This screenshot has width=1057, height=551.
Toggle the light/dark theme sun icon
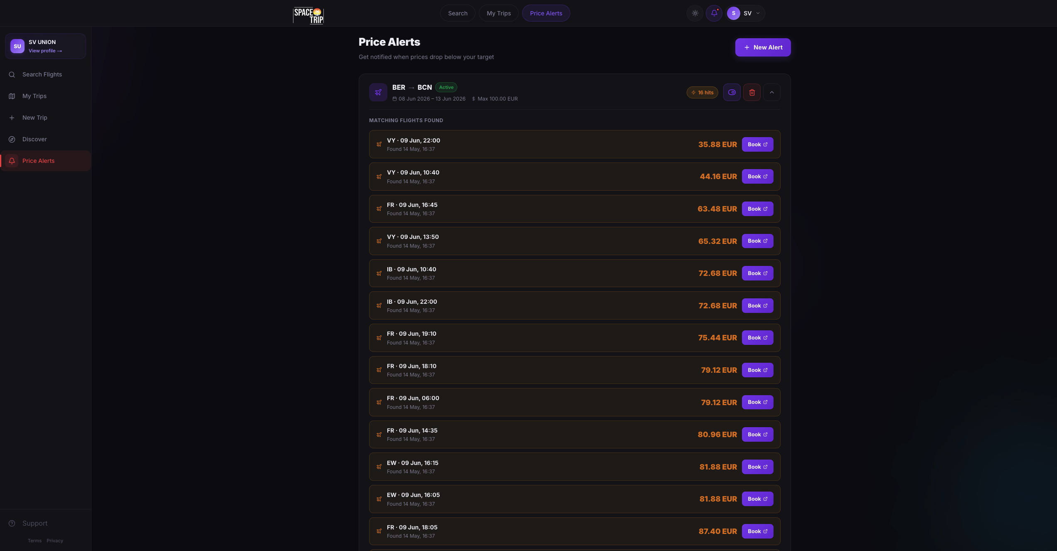tap(695, 13)
